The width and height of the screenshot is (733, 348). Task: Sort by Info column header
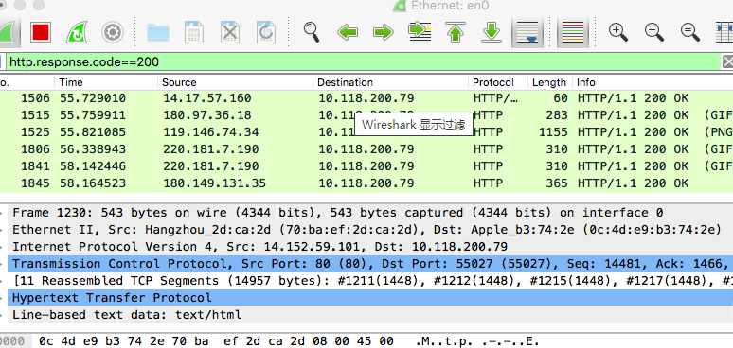[653, 82]
